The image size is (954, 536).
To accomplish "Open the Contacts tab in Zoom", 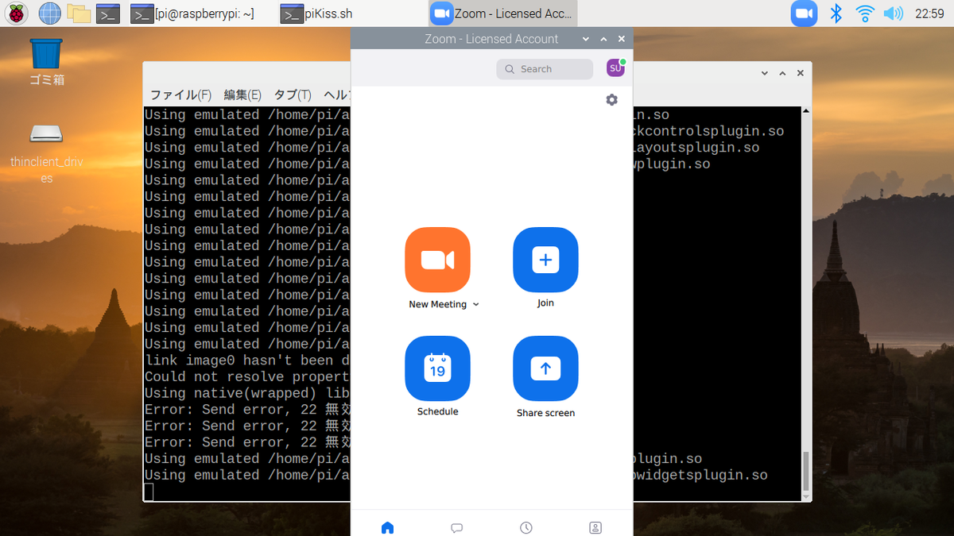I will [595, 527].
